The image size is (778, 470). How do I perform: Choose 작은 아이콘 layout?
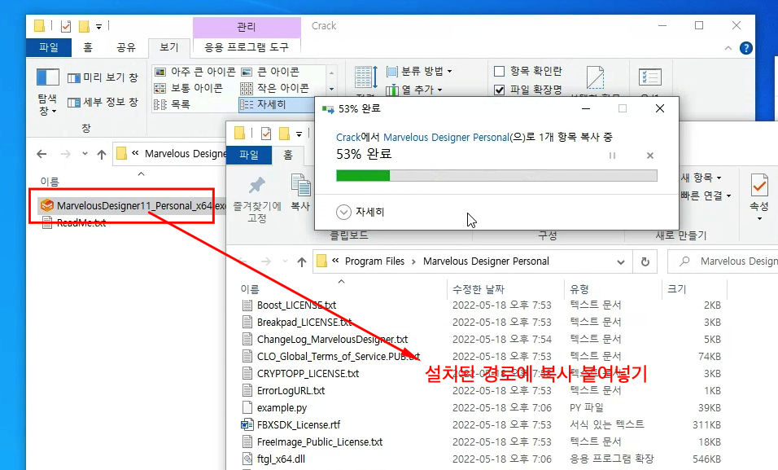275,89
